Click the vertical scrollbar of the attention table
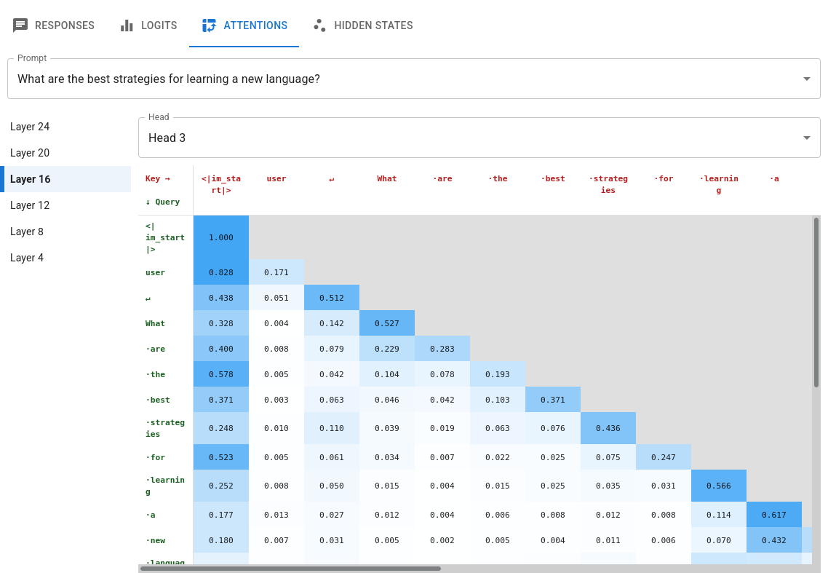Image resolution: width=828 pixels, height=573 pixels. [x=816, y=302]
